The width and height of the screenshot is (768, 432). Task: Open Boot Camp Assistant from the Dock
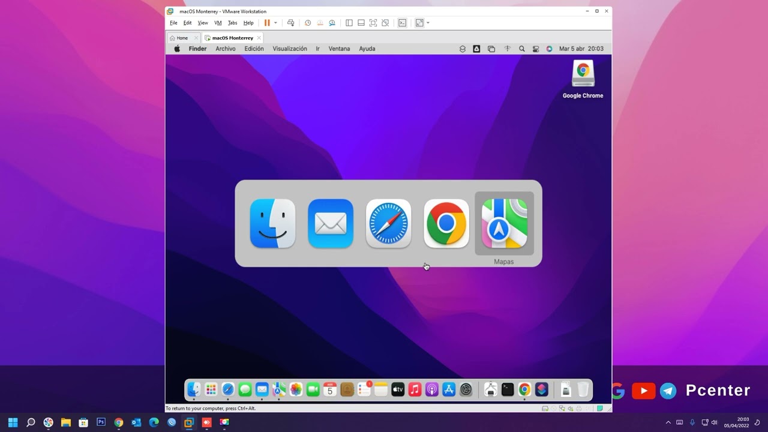tap(490, 390)
